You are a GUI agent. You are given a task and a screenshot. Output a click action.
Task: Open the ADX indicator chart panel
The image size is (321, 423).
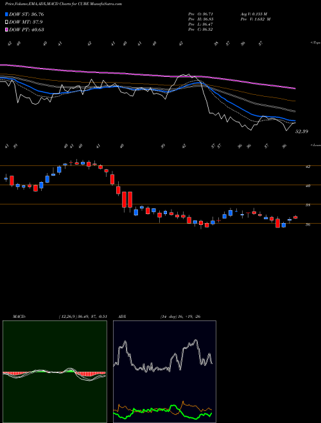164,372
